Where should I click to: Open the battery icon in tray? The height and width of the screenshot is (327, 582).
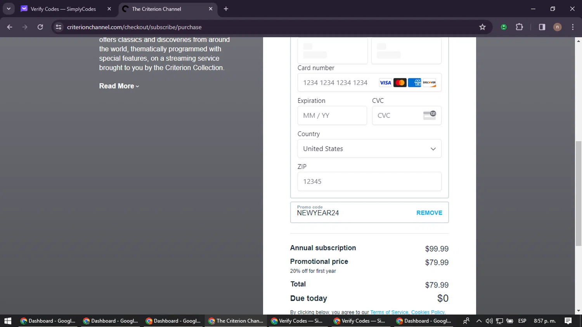(510, 321)
